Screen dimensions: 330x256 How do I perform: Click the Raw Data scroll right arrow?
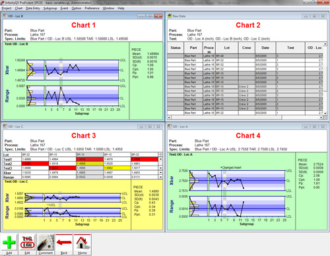[321, 117]
